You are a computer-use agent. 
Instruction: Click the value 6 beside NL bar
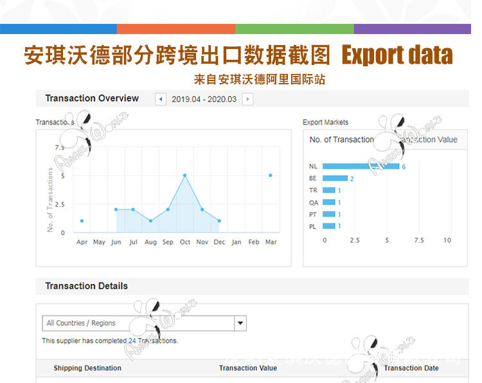pos(404,167)
